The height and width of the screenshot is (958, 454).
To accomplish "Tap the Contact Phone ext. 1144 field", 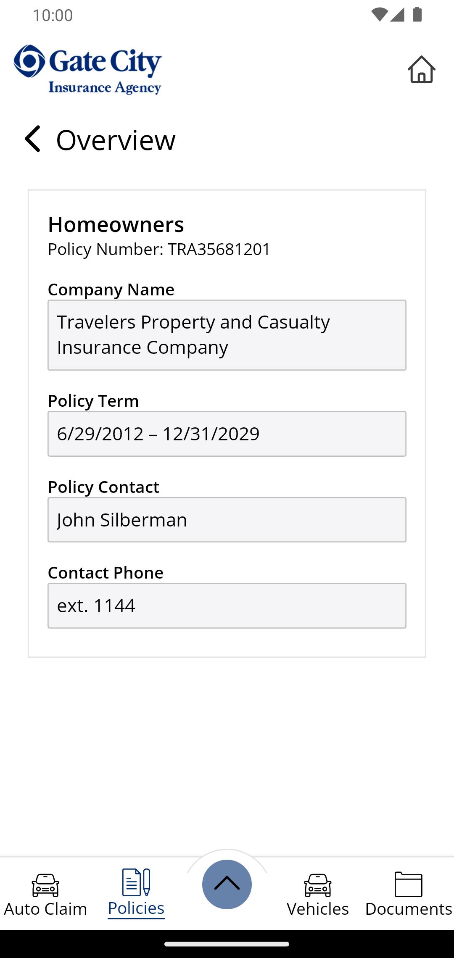I will [x=227, y=605].
